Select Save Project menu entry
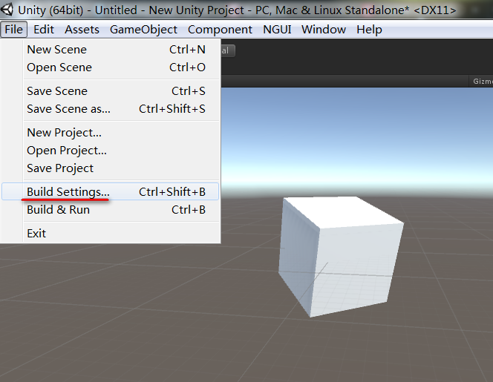The width and height of the screenshot is (493, 382). (110, 168)
